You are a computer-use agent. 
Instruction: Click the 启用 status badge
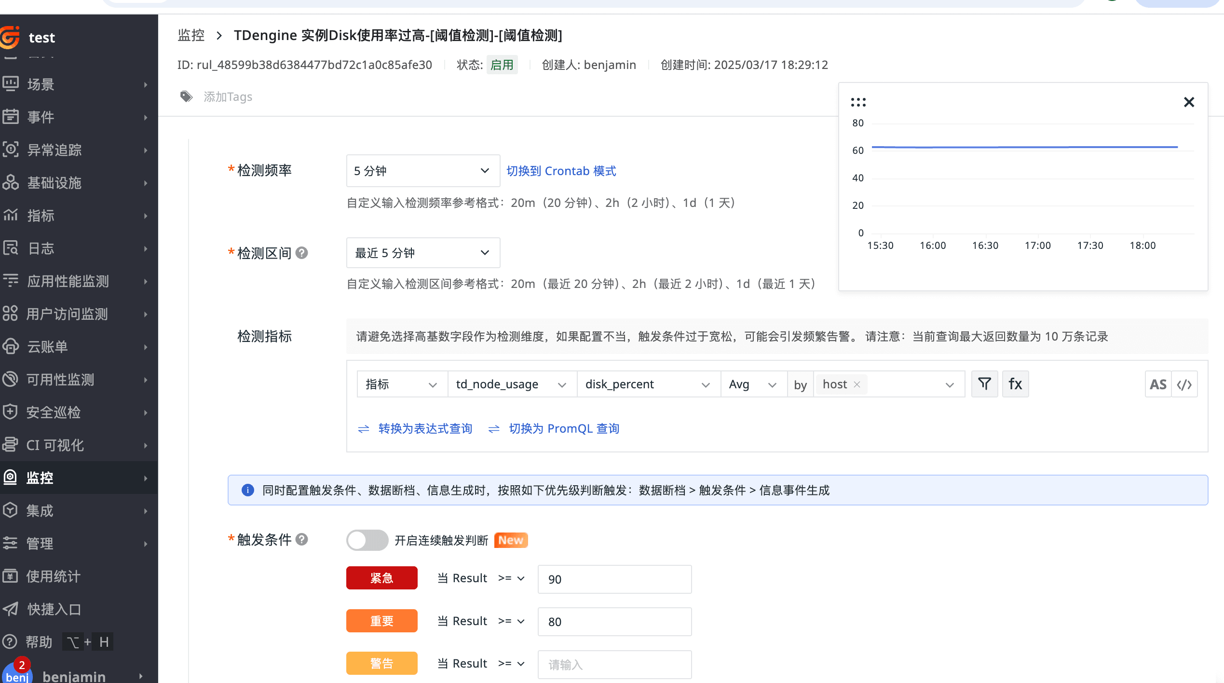click(x=502, y=65)
